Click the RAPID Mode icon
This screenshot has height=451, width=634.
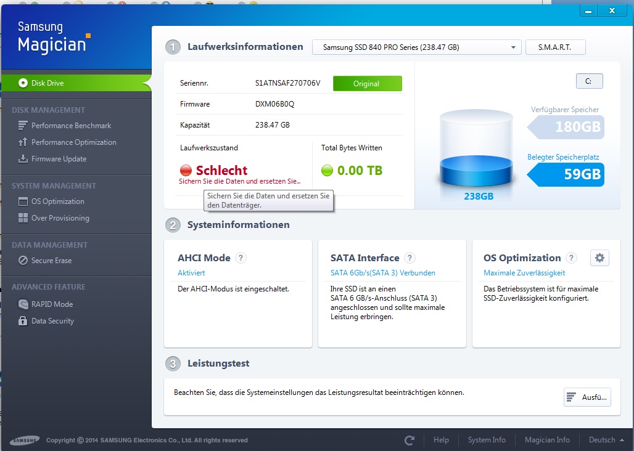coord(23,304)
